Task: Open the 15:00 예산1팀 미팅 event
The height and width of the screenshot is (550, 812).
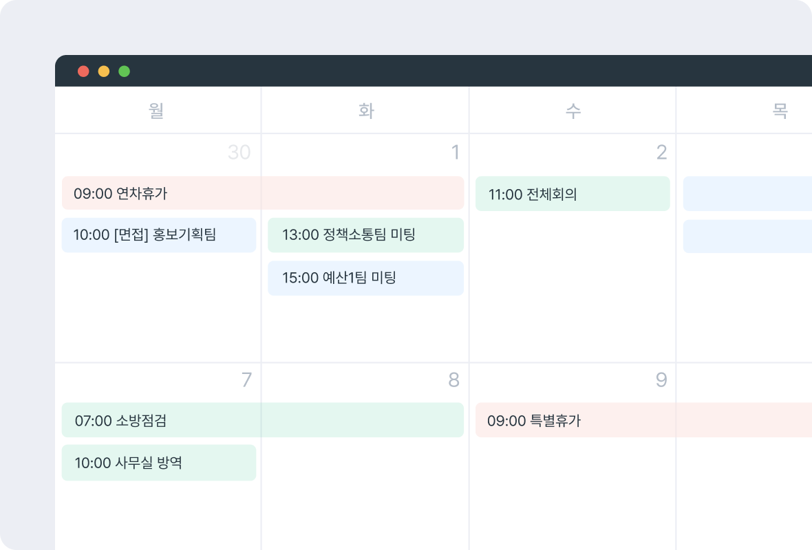Action: pyautogui.click(x=365, y=278)
